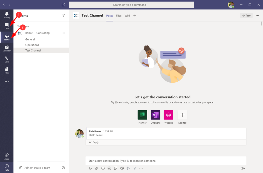
Task: Click the Start a new conversation box
Action: tap(166, 161)
